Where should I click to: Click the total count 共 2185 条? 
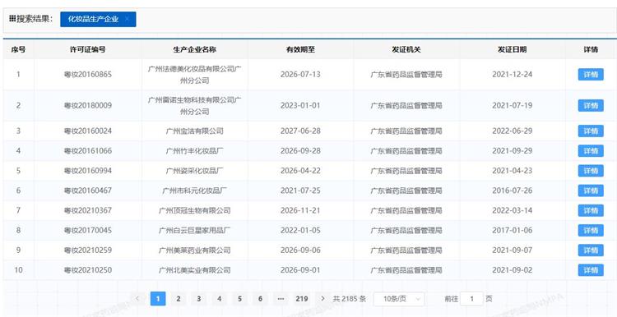tap(350, 299)
